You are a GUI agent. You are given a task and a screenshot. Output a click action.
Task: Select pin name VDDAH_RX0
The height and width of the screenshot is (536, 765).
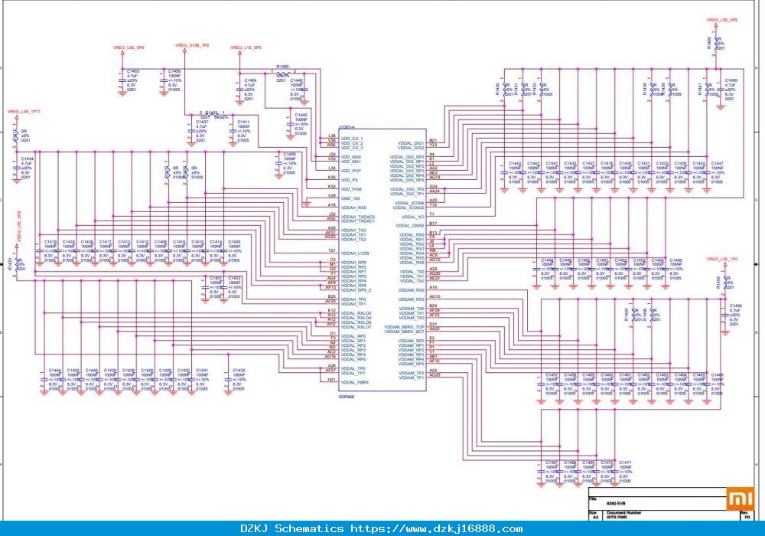point(353,208)
